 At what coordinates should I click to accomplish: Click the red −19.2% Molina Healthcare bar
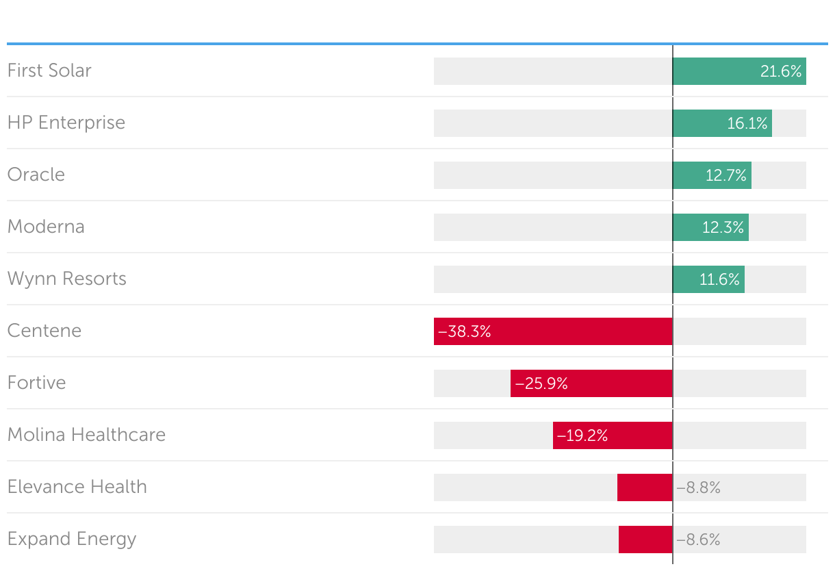pos(613,435)
